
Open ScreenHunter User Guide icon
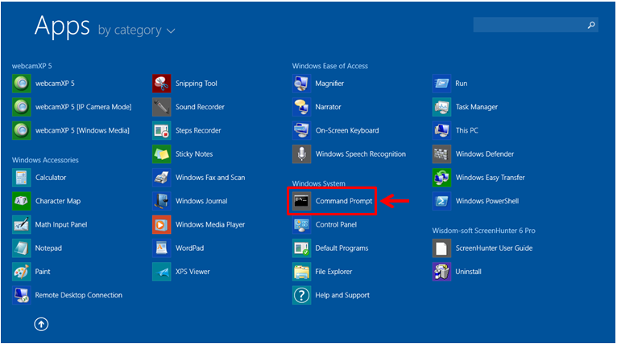click(442, 248)
